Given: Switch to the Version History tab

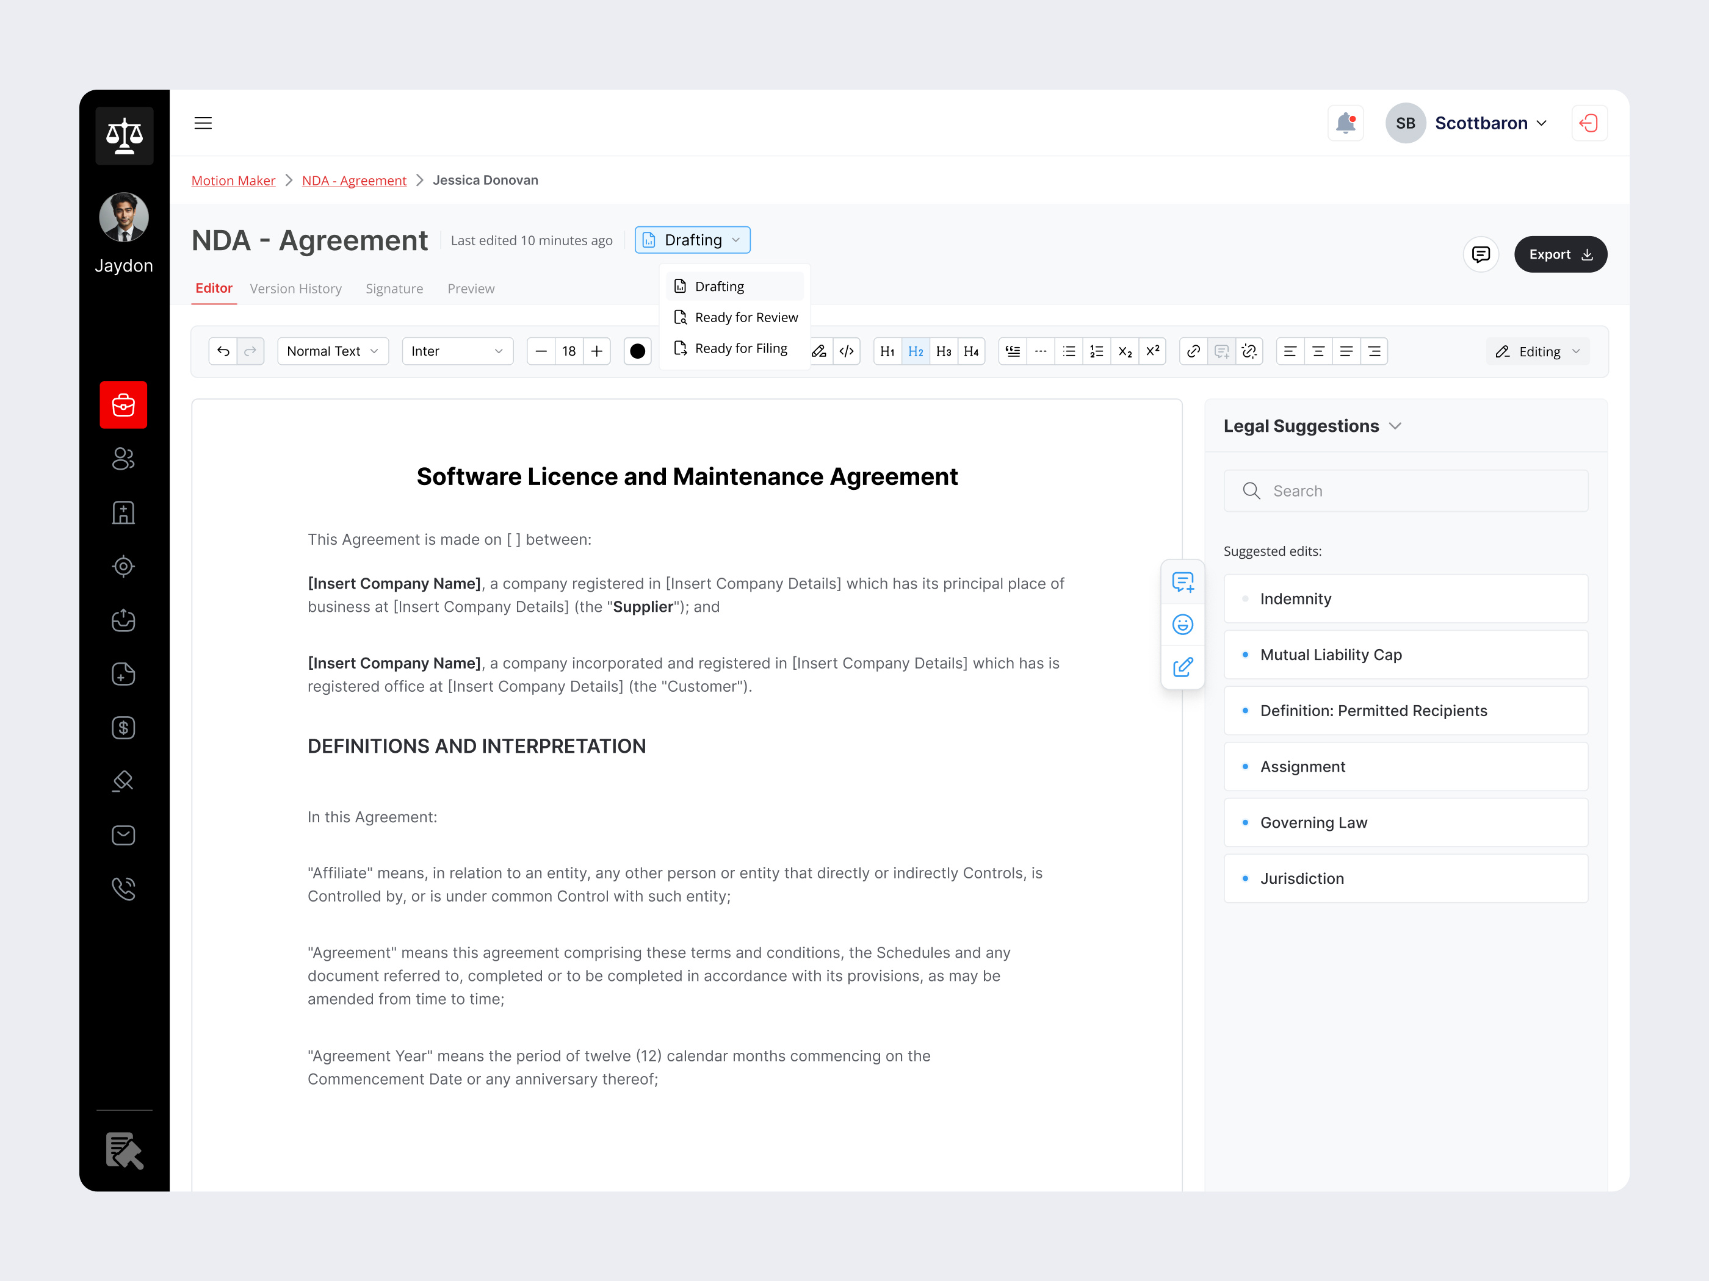Looking at the screenshot, I should click(x=296, y=288).
